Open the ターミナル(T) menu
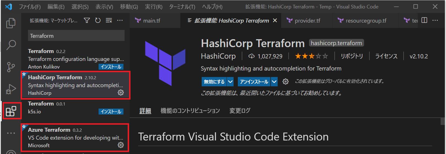446x154 pixels. tap(182, 6)
